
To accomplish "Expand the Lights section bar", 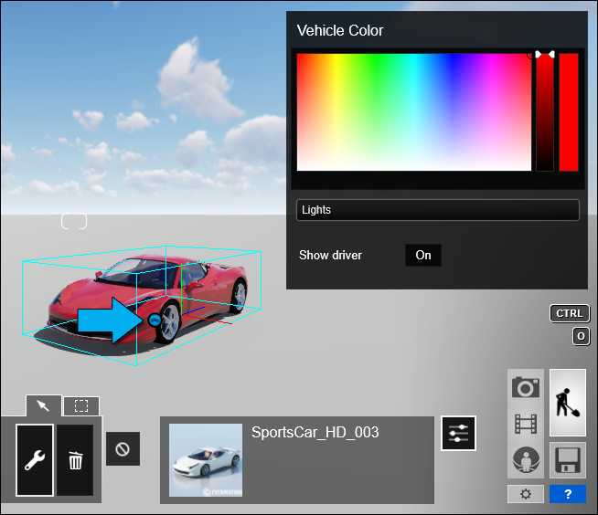I will tap(438, 210).
